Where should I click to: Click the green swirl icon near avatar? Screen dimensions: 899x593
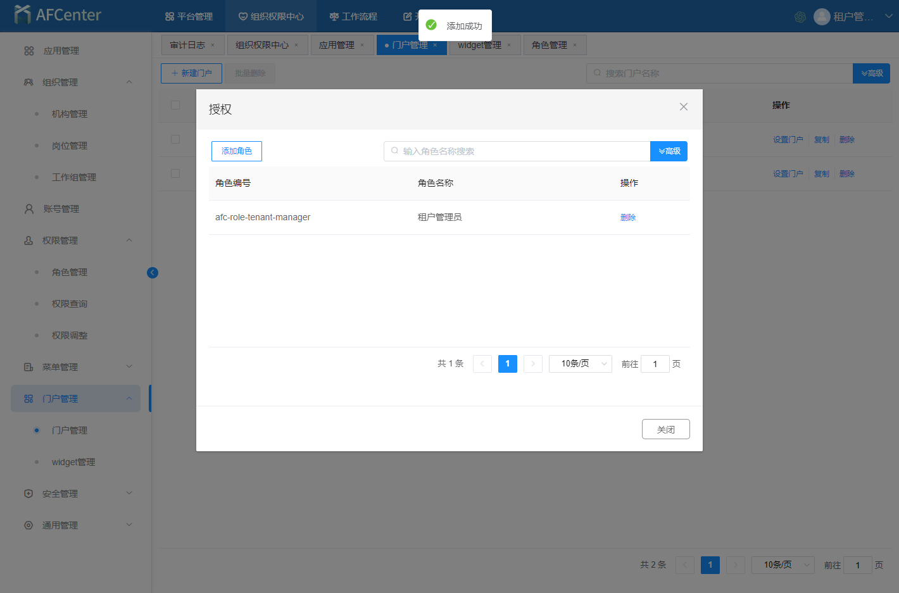pyautogui.click(x=800, y=17)
